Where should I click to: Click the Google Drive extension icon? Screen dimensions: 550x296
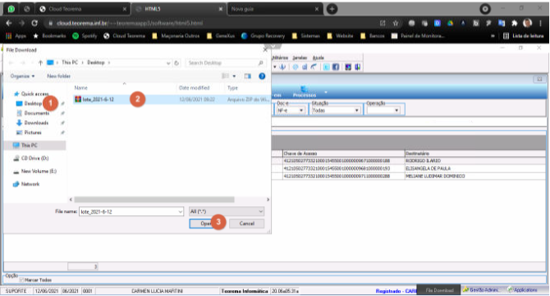coord(450,23)
